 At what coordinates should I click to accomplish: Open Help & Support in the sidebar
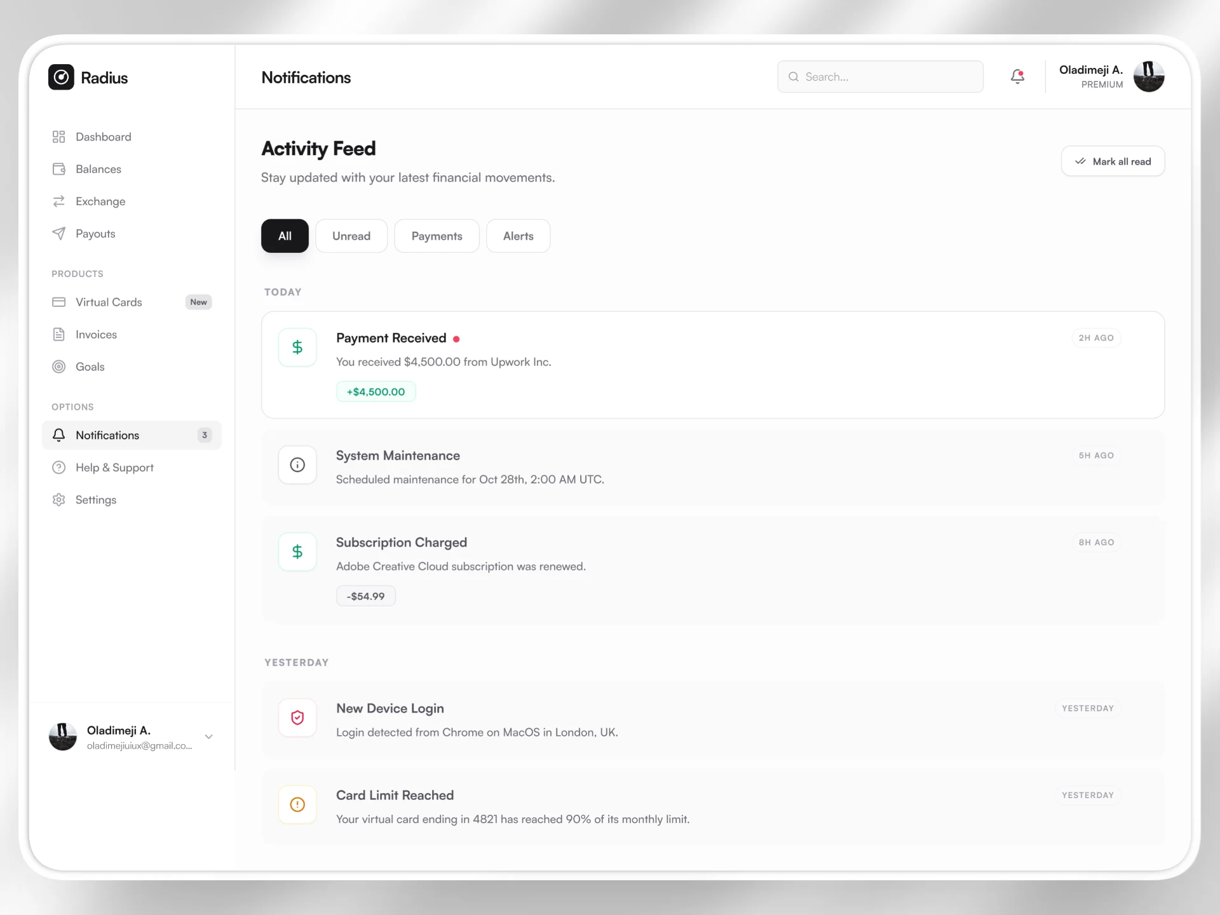(114, 468)
